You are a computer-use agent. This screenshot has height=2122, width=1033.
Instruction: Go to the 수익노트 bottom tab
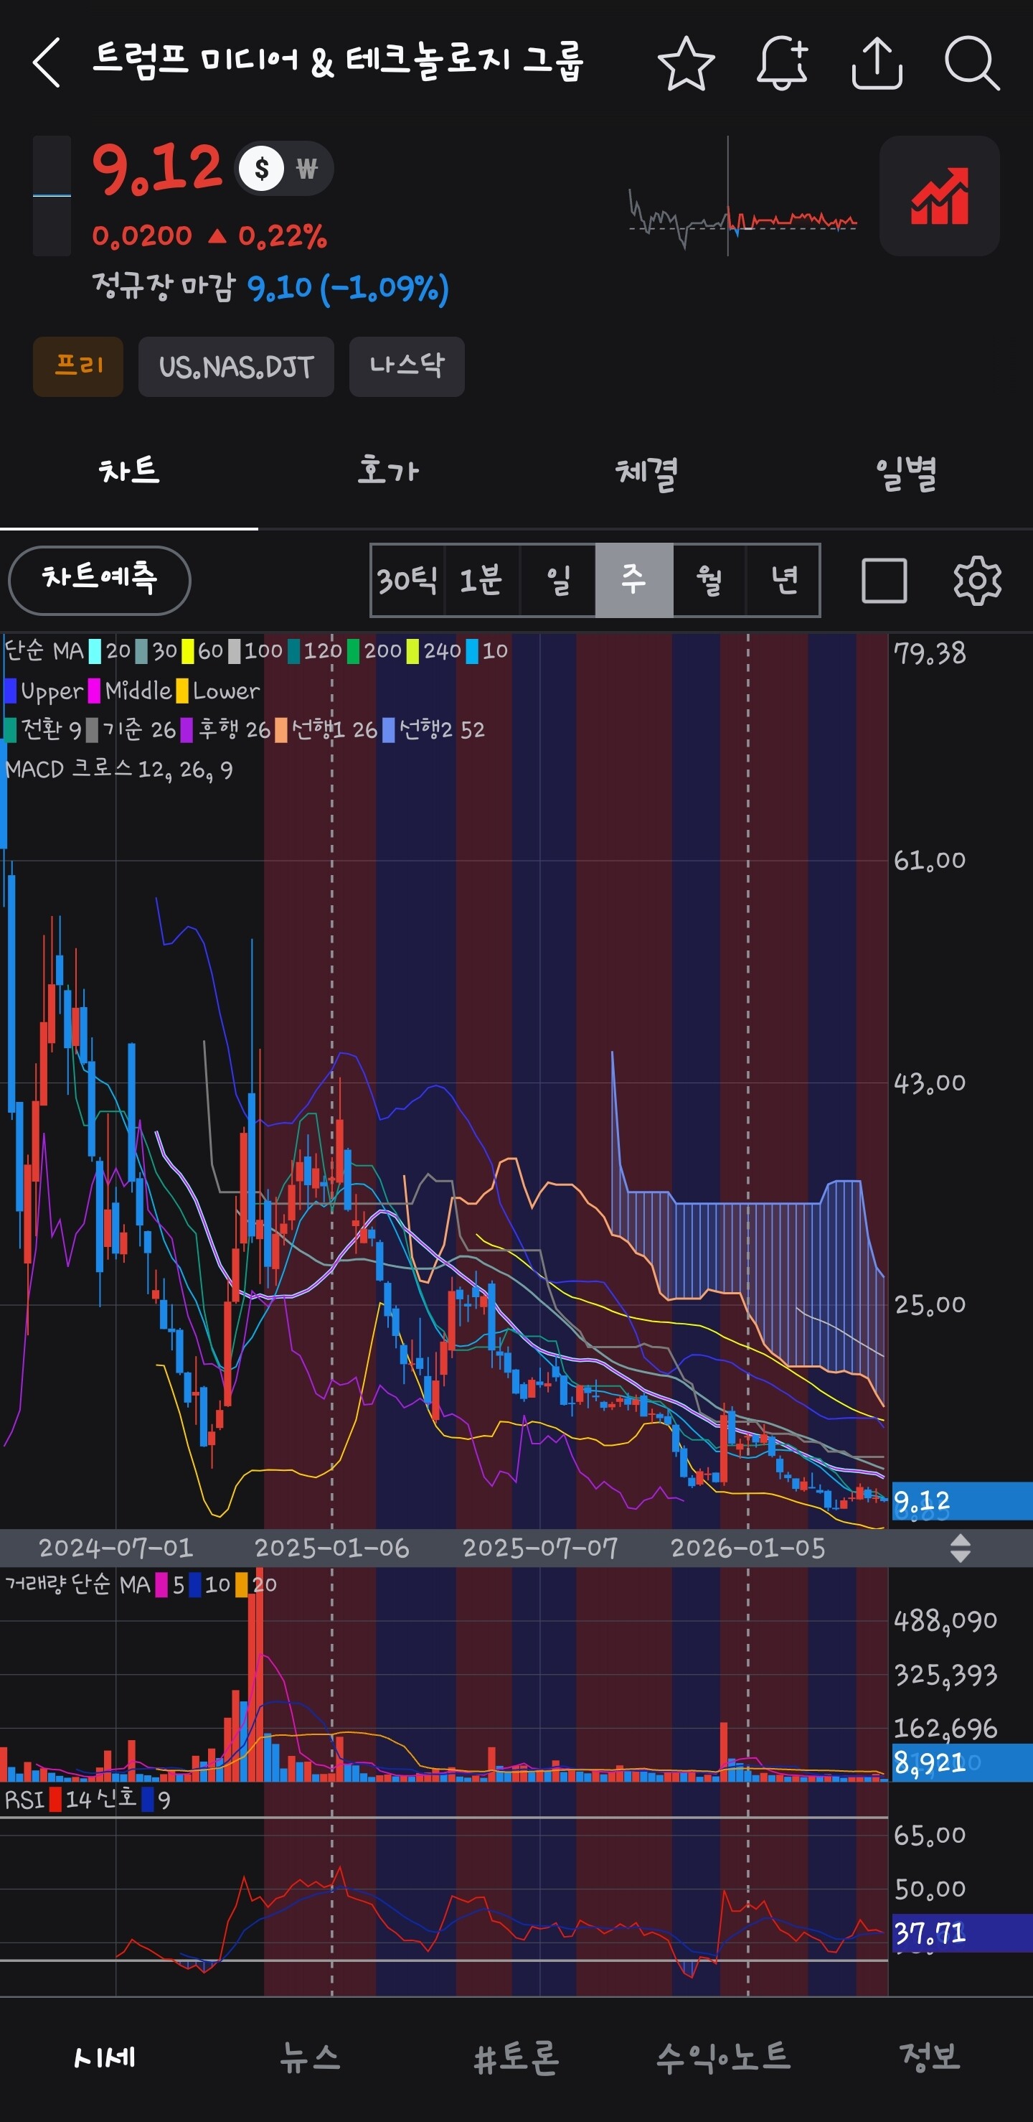click(722, 2057)
